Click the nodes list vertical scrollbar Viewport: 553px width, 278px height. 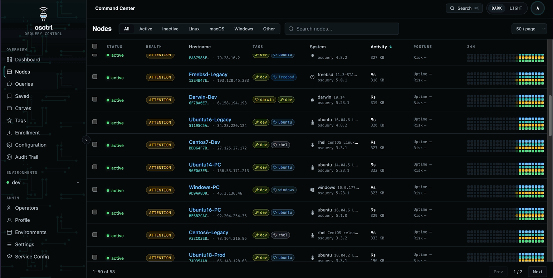550,115
